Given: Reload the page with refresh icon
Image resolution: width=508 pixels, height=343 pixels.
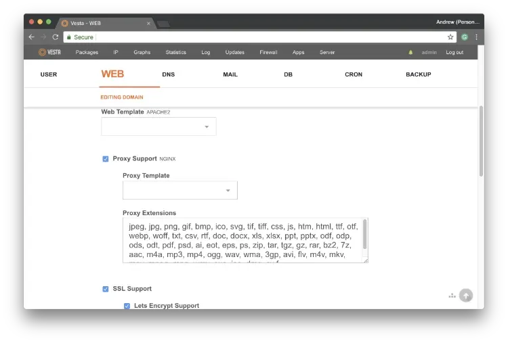Looking at the screenshot, I should tap(56, 37).
